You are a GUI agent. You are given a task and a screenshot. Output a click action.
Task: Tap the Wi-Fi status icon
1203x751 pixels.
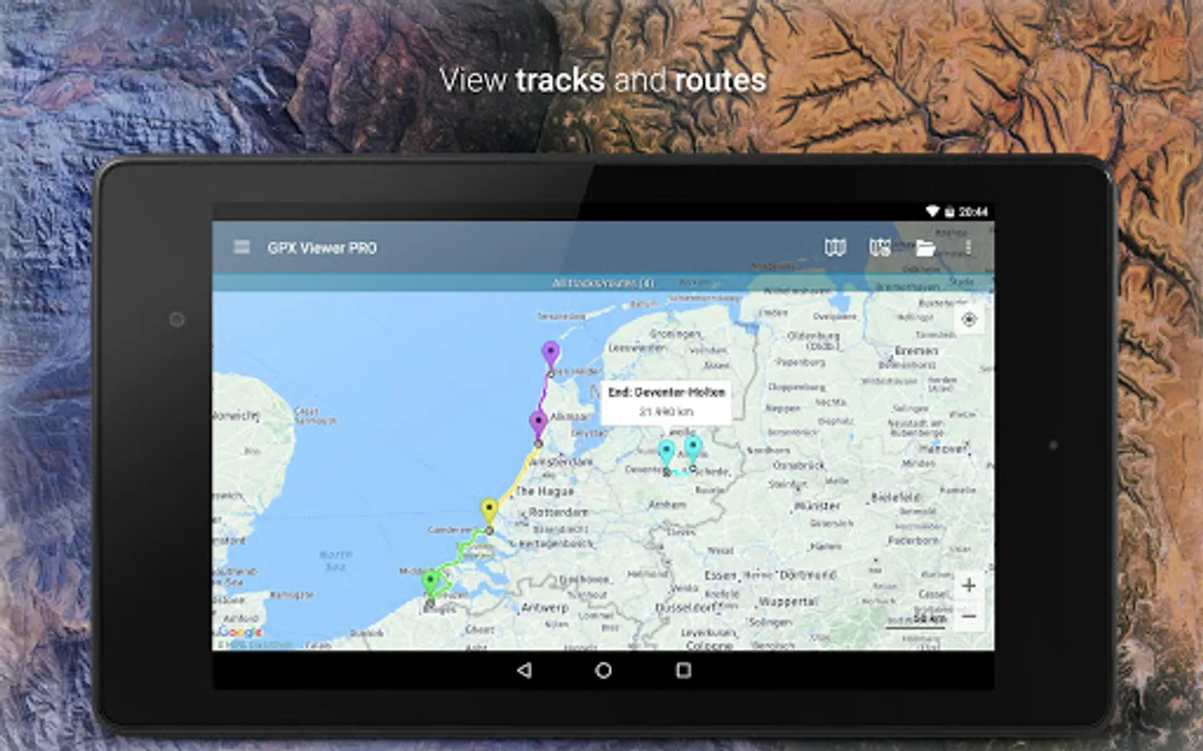click(x=931, y=212)
